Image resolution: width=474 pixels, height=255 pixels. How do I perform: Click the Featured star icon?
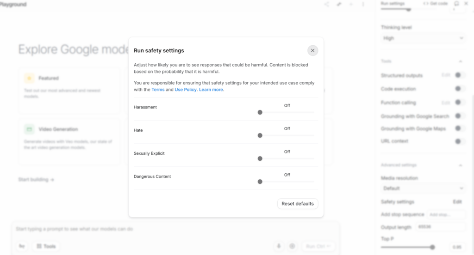click(29, 78)
